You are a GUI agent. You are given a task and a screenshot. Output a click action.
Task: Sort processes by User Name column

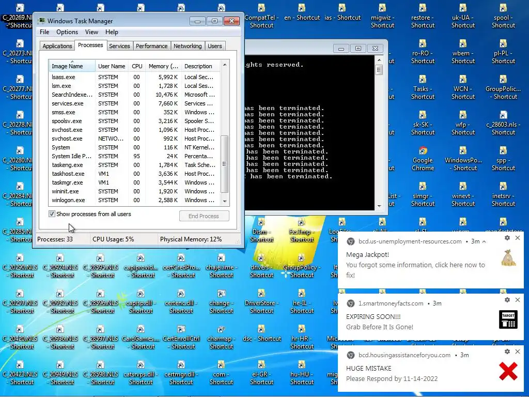pos(112,66)
